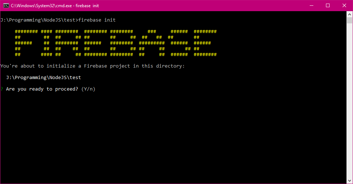Maximize the command prompt window
Viewport: 353px width, 184px height.
click(x=328, y=6)
